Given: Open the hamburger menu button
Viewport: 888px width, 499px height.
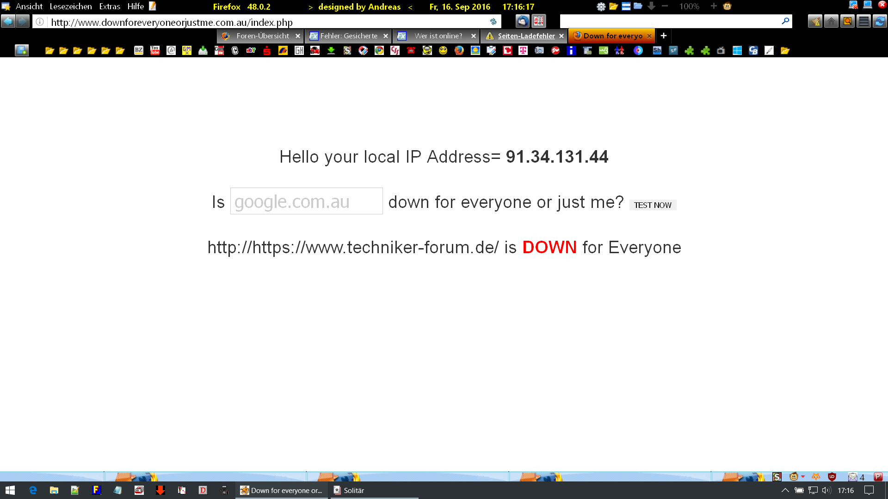Looking at the screenshot, I should tap(863, 21).
